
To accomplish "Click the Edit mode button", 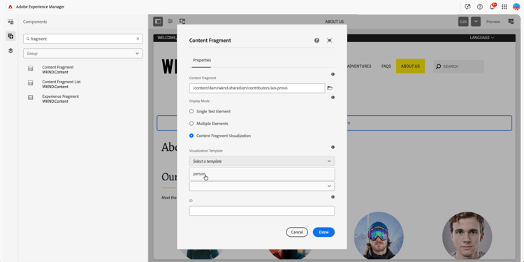I will 463,22.
